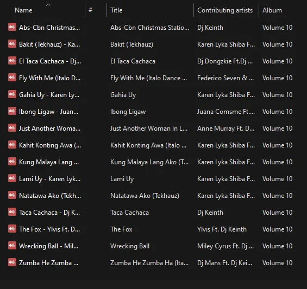Click title cell El Taca Cachaca
The width and height of the screenshot is (307, 289).
coord(133,61)
